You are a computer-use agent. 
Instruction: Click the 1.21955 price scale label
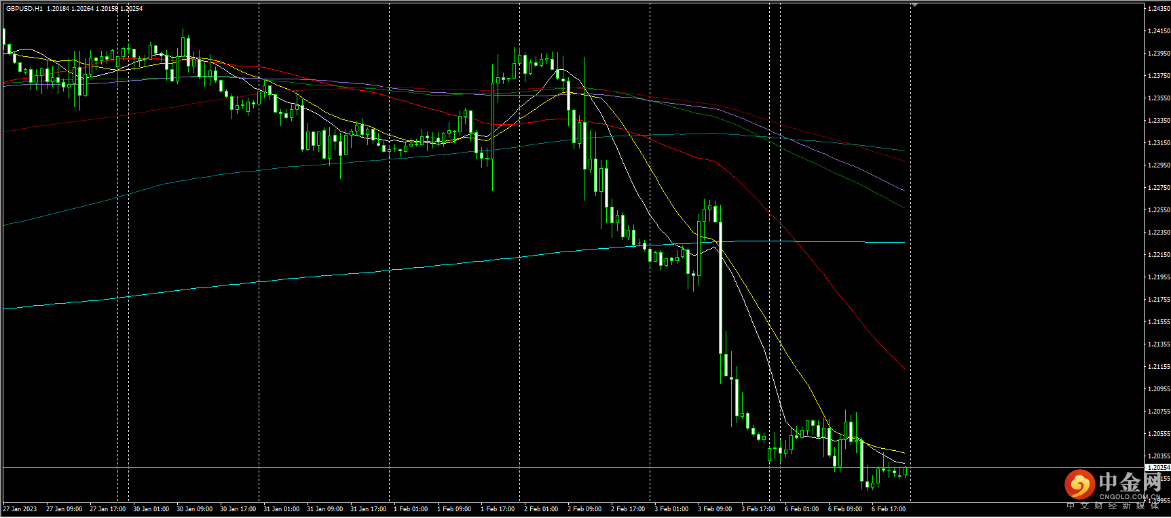pos(1158,277)
